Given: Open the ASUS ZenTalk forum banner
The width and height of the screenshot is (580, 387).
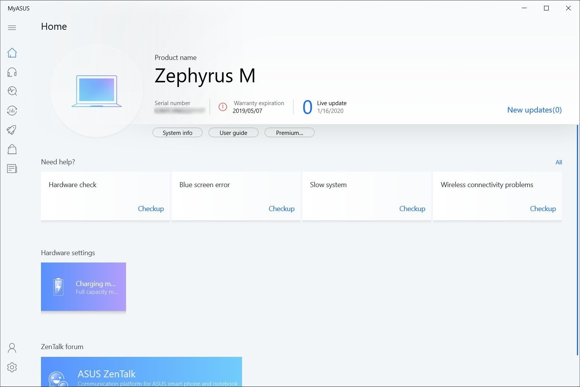Looking at the screenshot, I should 142,372.
